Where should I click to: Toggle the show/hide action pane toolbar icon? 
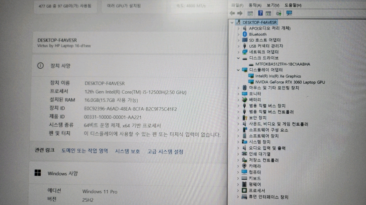point(268,14)
